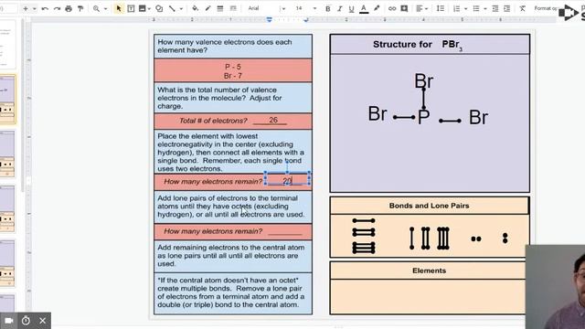Screen dimensions: 585x329
Task: Click the single horizontal bond shape
Action: [x=364, y=221]
